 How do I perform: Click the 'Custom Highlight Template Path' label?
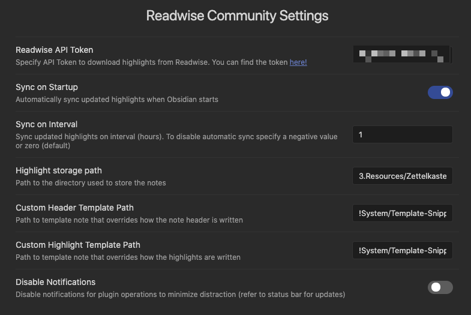(x=78, y=245)
